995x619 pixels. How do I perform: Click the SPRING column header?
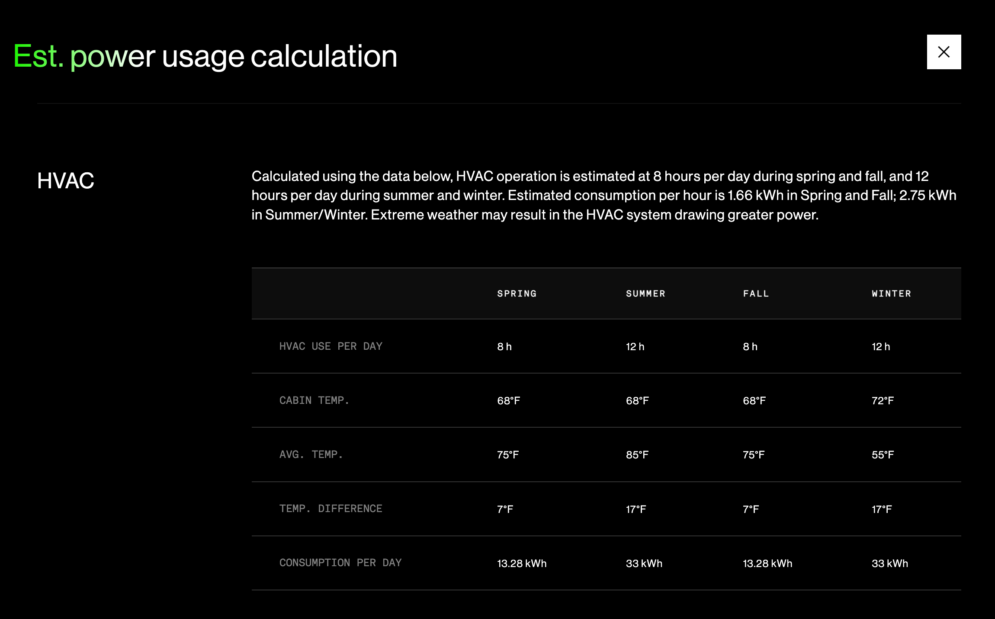point(517,293)
